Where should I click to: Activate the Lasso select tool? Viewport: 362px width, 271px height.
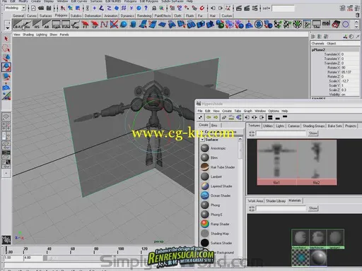tap(6, 48)
